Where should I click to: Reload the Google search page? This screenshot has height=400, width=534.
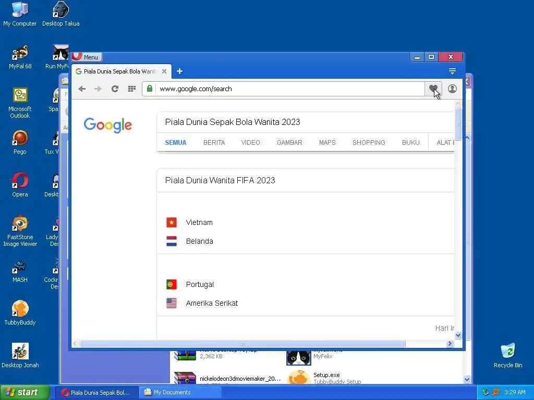tap(115, 89)
